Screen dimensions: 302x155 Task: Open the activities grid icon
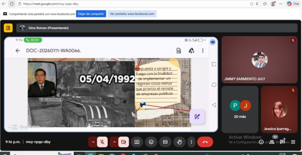[293, 142]
